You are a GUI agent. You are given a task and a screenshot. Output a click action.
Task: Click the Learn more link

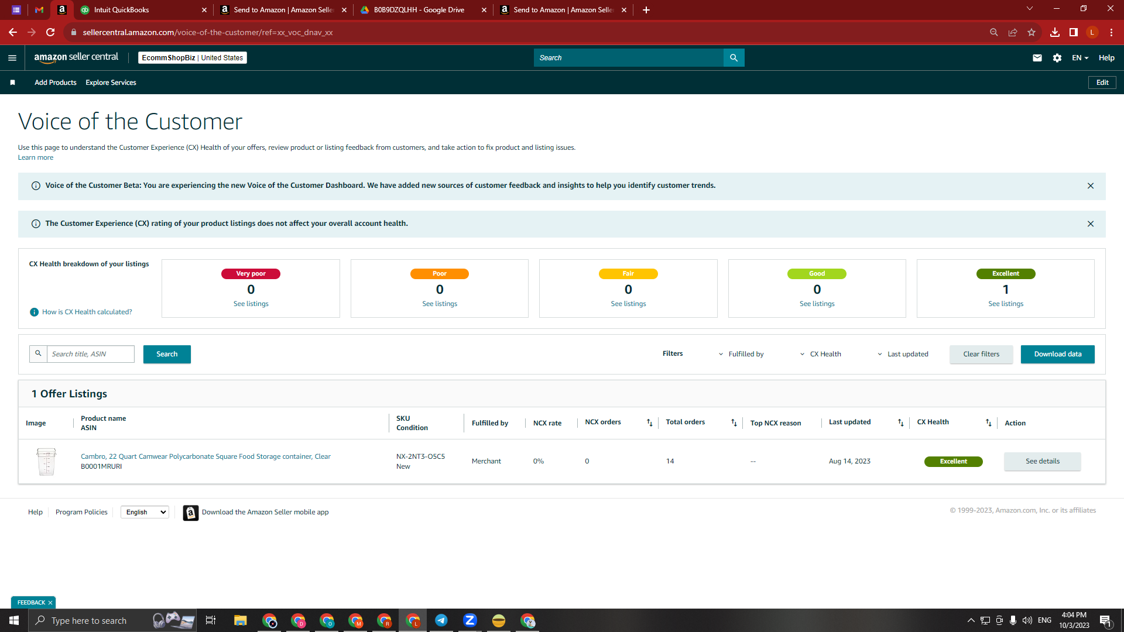[36, 158]
